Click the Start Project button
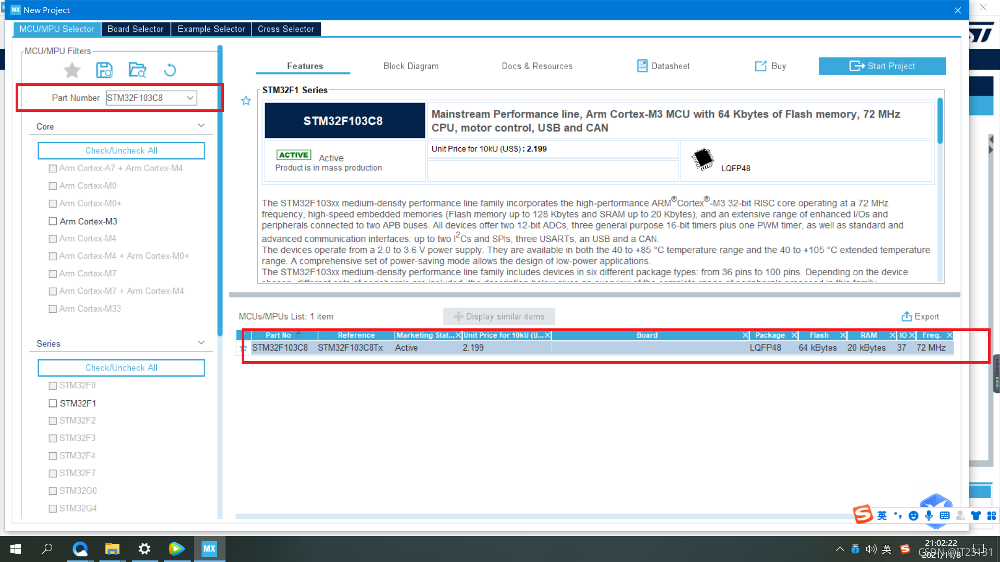The height and width of the screenshot is (562, 1000). (882, 66)
